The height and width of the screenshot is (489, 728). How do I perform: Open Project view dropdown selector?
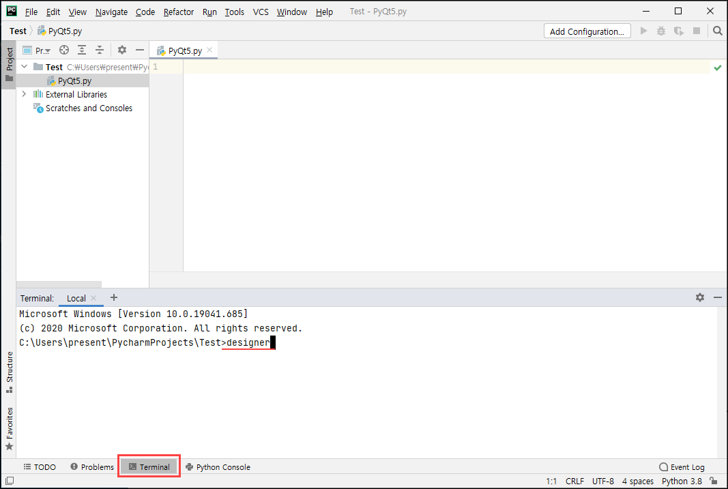tap(37, 50)
